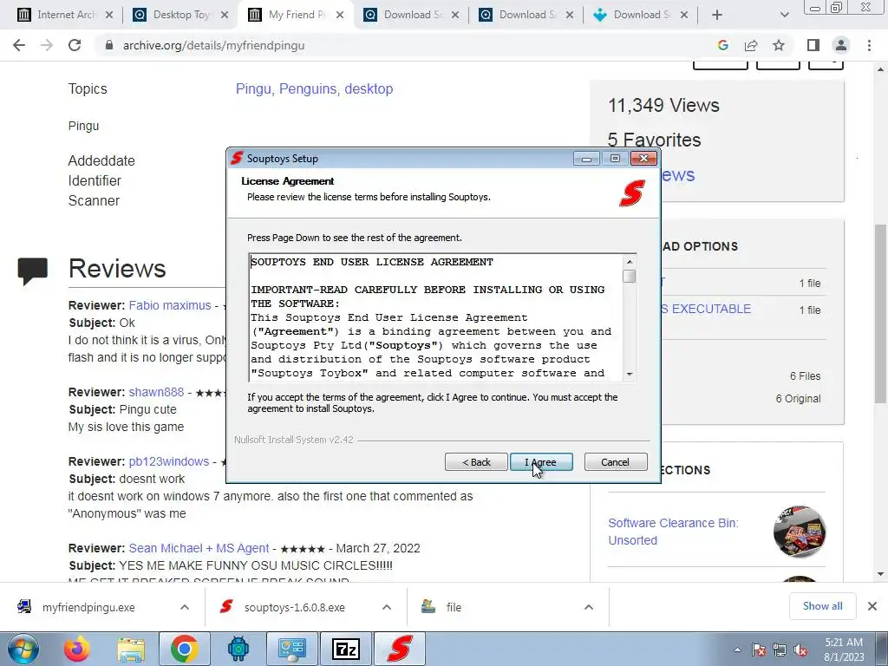Select the My Friend Pingu tab
The height and width of the screenshot is (666, 888).
pyautogui.click(x=297, y=15)
